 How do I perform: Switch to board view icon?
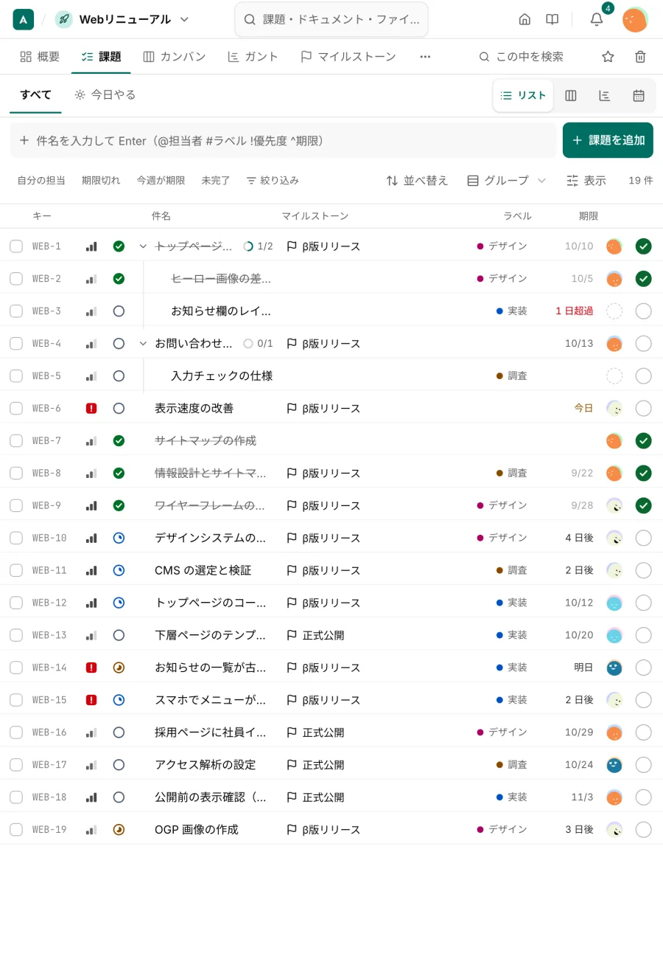(x=570, y=95)
